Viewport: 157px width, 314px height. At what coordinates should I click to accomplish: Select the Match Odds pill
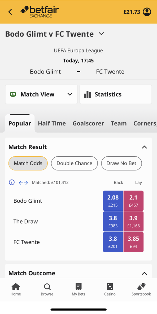28,163
